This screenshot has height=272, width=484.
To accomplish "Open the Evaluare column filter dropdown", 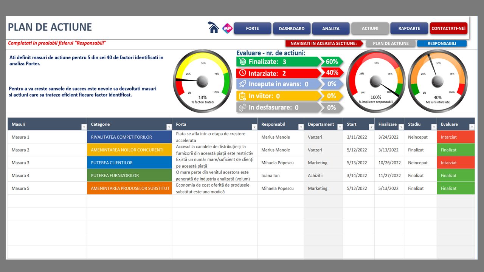I will click(x=472, y=127).
